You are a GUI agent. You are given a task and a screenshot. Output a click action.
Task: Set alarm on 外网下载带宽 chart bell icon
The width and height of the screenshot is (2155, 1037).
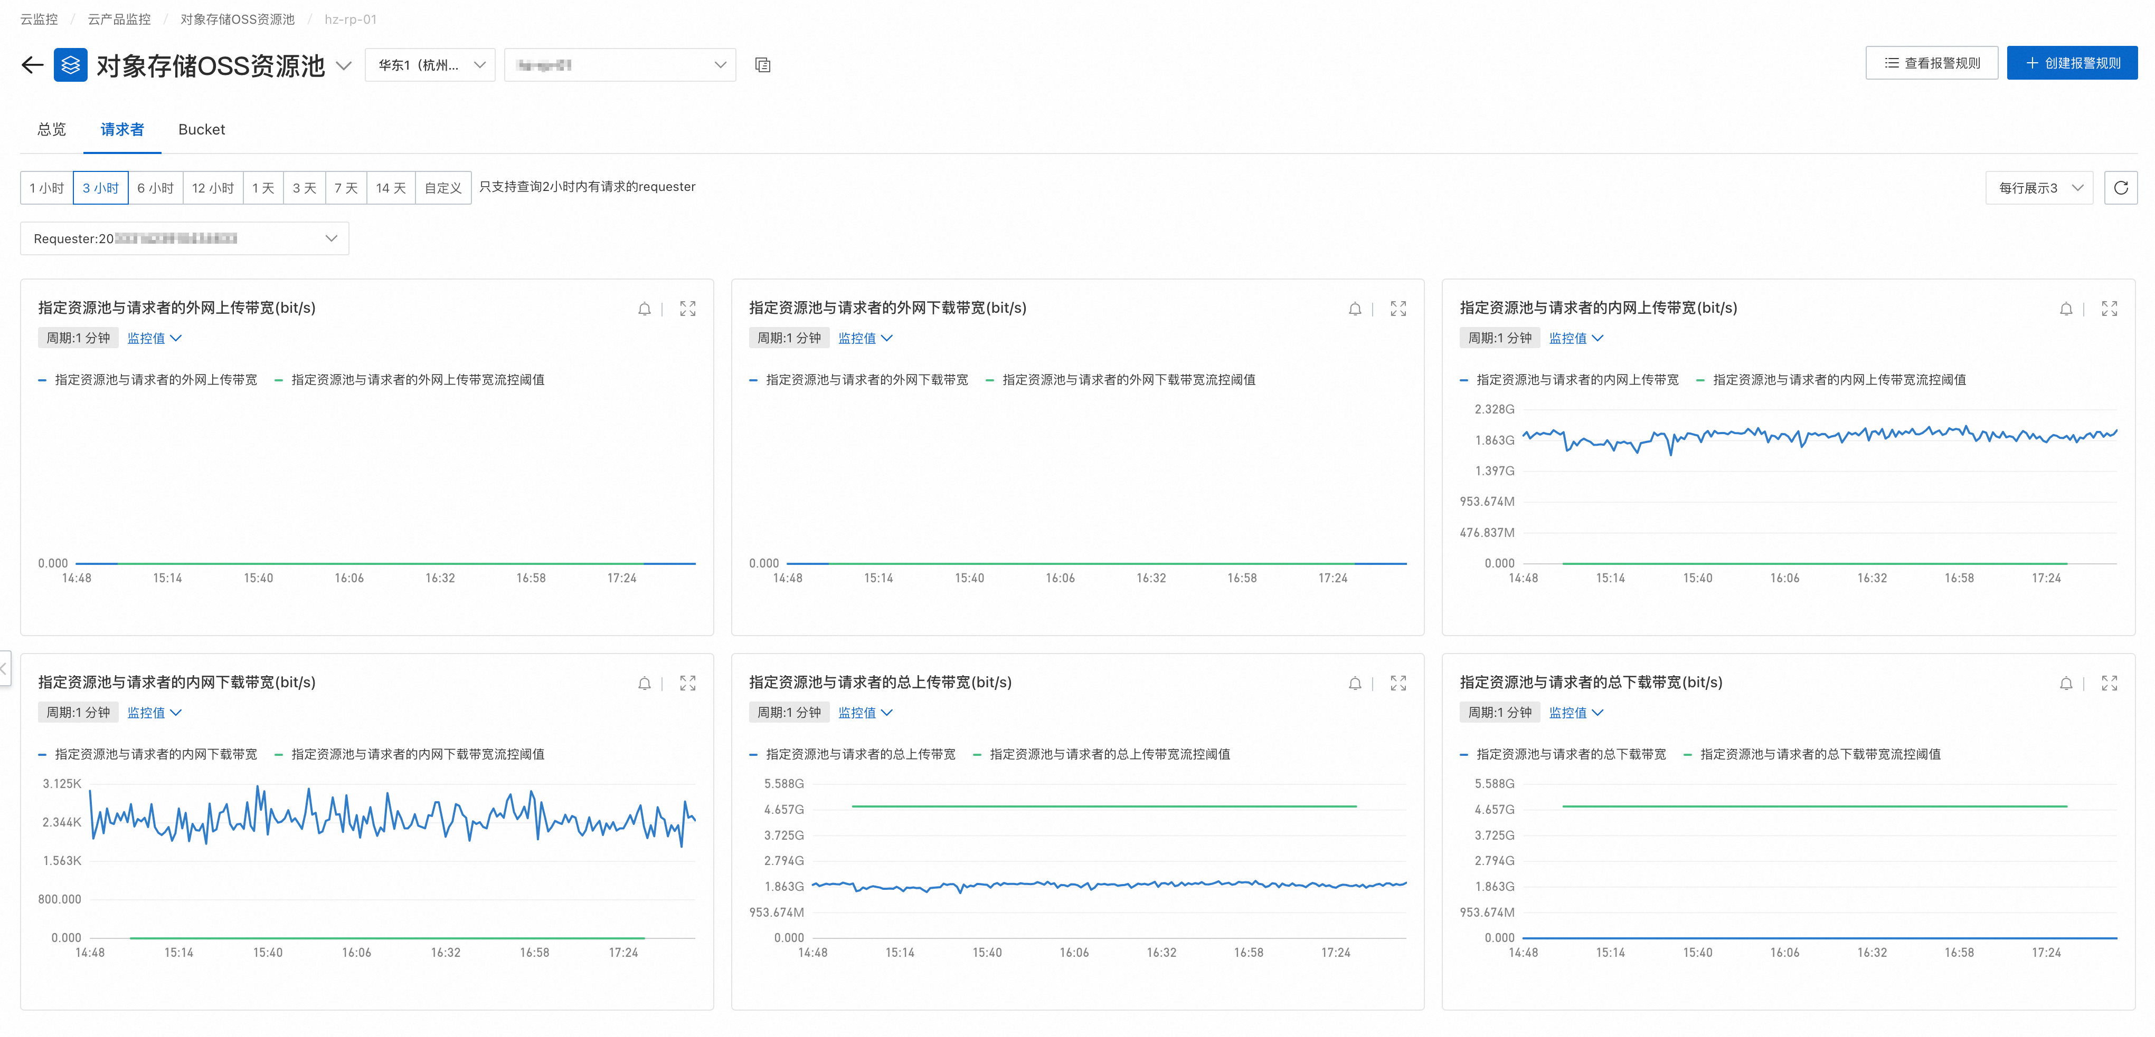(1355, 309)
